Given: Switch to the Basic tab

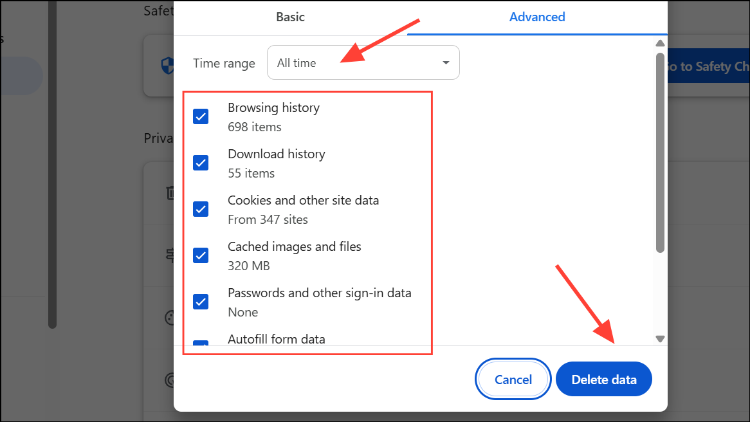Looking at the screenshot, I should click(290, 17).
